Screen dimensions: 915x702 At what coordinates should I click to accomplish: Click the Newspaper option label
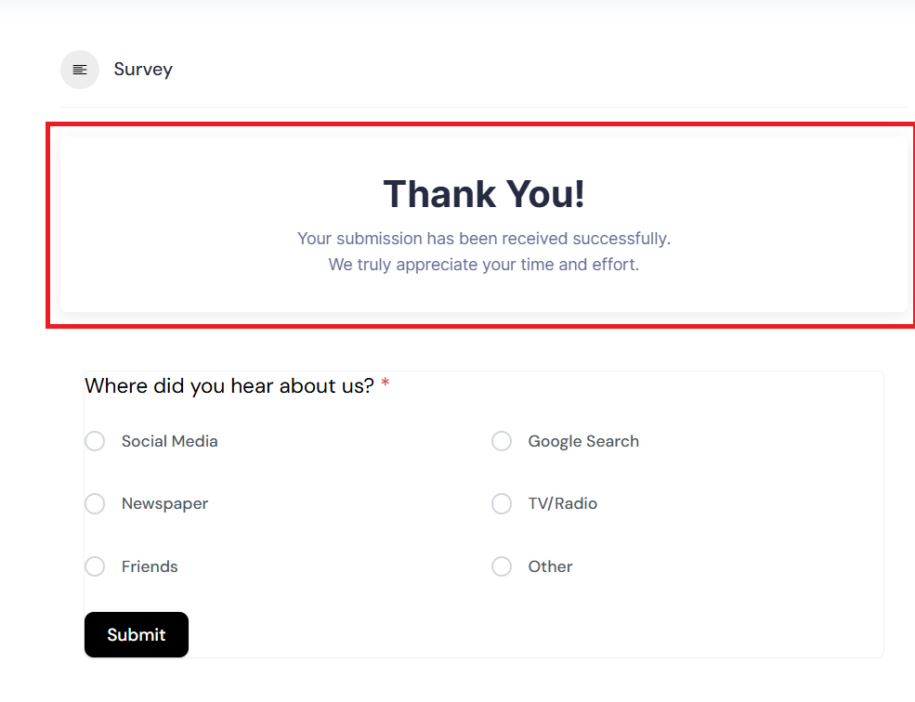(164, 503)
